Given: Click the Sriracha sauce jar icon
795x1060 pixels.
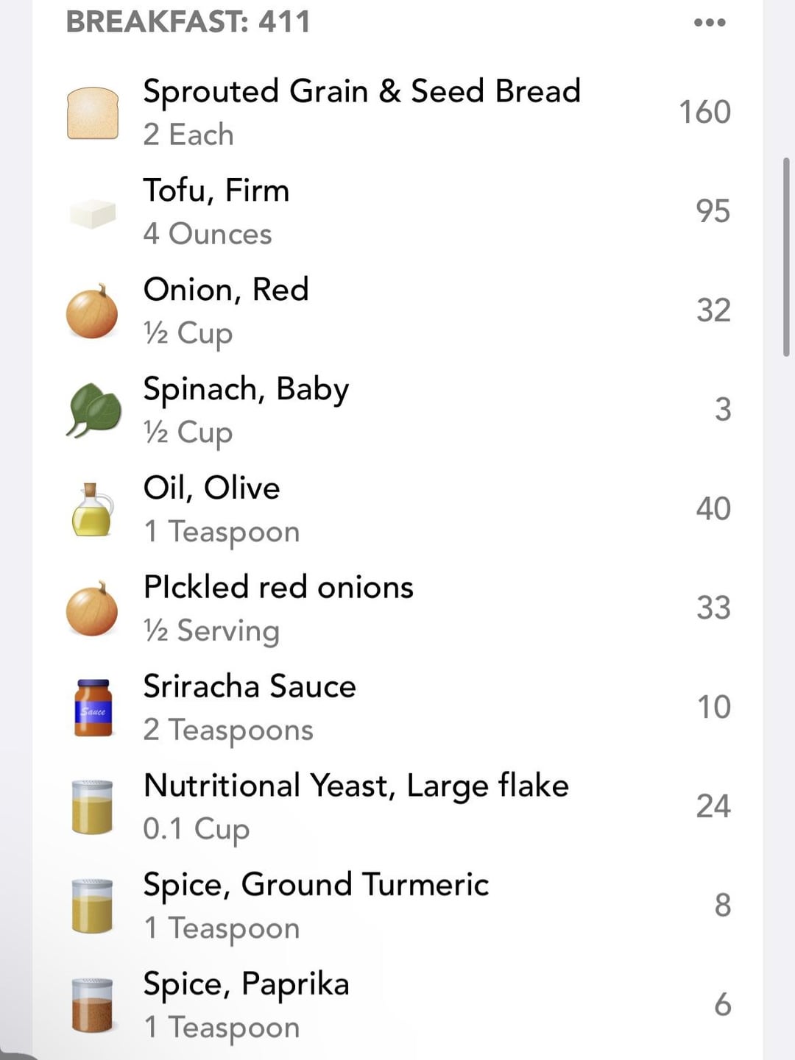Looking at the screenshot, I should click(x=93, y=708).
